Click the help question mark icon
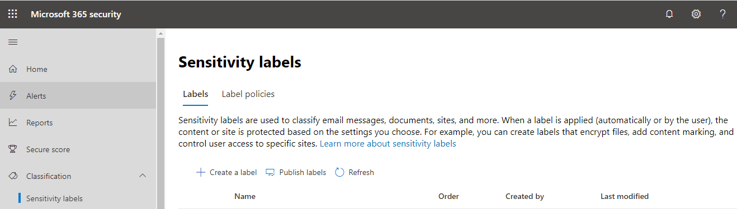The width and height of the screenshot is (737, 209). point(723,14)
